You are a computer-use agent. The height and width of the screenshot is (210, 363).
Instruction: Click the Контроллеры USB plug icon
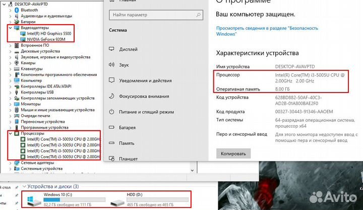coord(17,92)
